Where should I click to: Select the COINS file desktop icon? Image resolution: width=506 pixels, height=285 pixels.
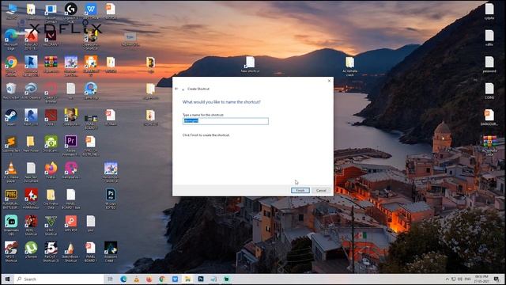(x=489, y=91)
